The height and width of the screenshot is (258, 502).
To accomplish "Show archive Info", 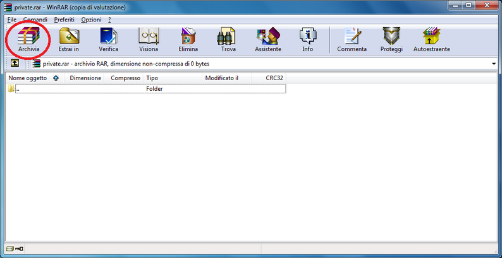I will coord(308,40).
